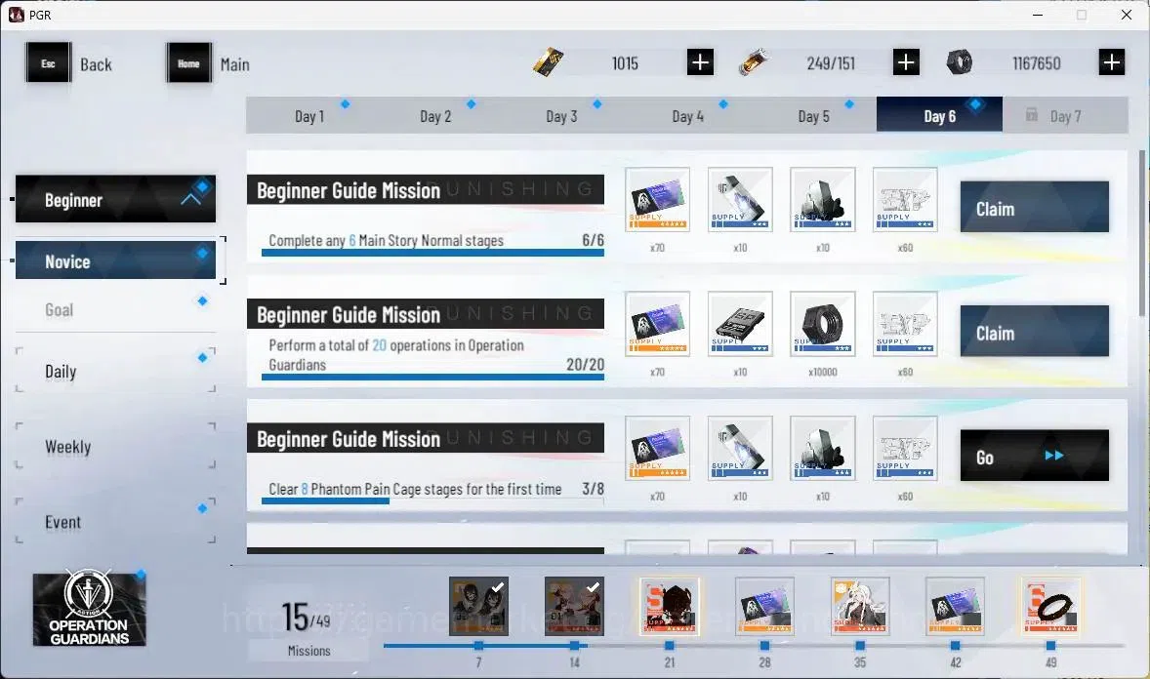Click x10 memory chip reward in Operation Guardians mission

[x=740, y=324]
